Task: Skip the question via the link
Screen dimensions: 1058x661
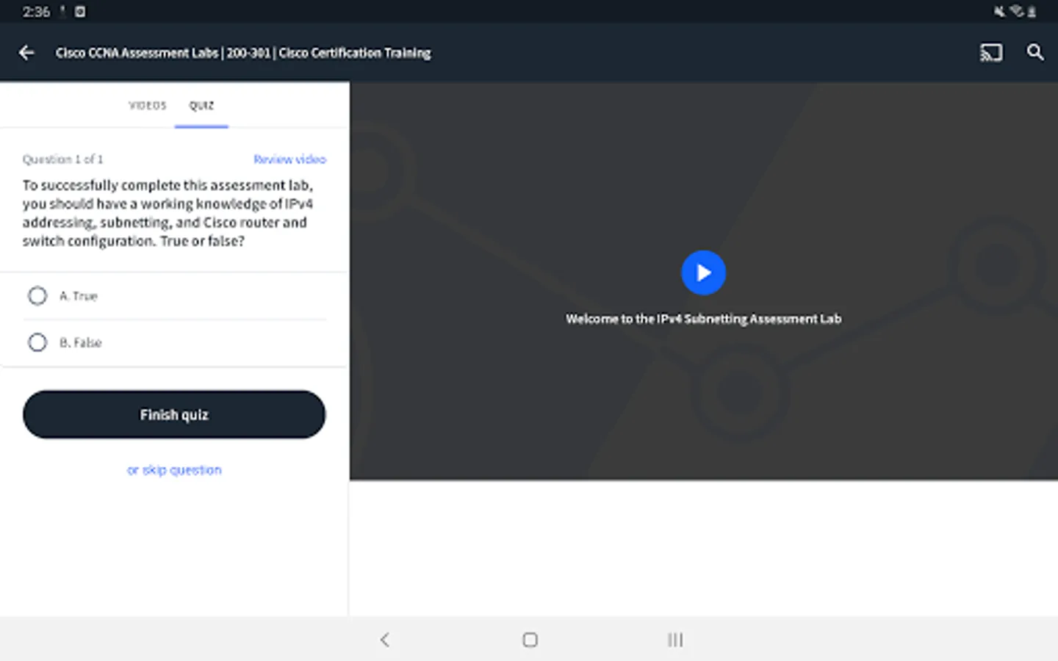Action: 174,470
